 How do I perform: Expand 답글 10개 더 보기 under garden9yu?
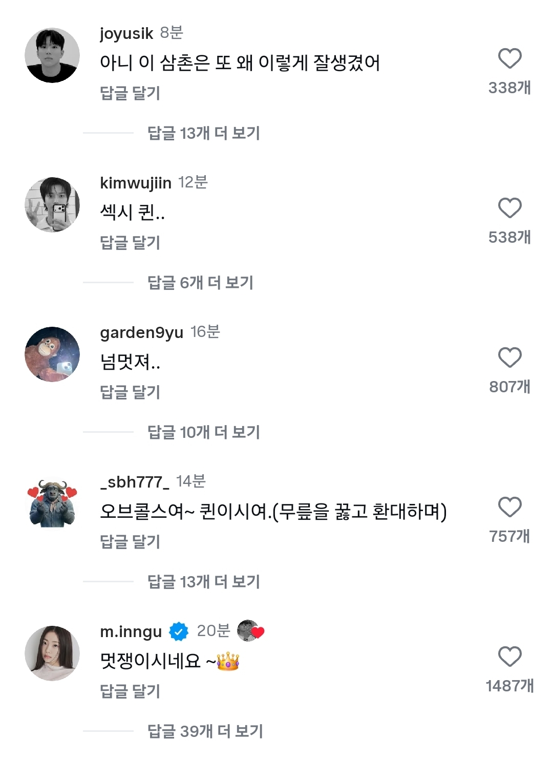pyautogui.click(x=203, y=432)
